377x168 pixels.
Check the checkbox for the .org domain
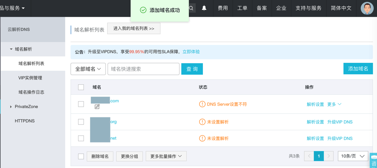point(81,122)
